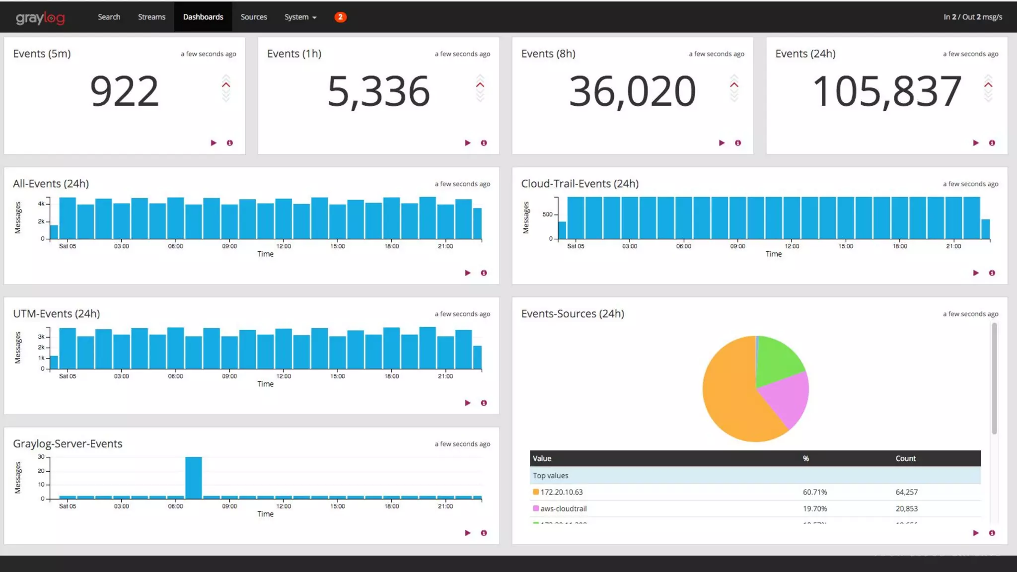This screenshot has width=1017, height=572.
Task: Show info for Events (1h) widget
Action: [x=484, y=143]
